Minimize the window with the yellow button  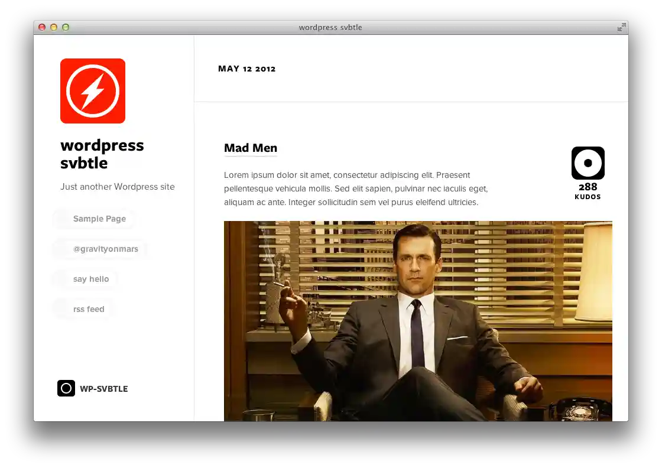pos(54,27)
